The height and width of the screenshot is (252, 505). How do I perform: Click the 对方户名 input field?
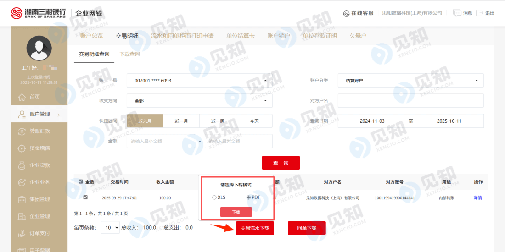point(410,100)
